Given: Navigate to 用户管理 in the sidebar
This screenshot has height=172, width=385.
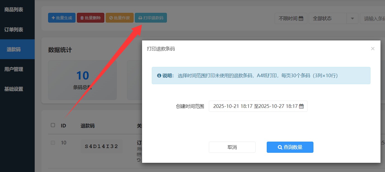Looking at the screenshot, I should 14,69.
